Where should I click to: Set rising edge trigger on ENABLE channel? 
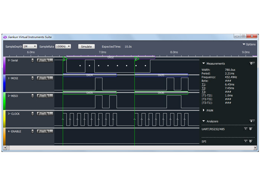(39, 131)
